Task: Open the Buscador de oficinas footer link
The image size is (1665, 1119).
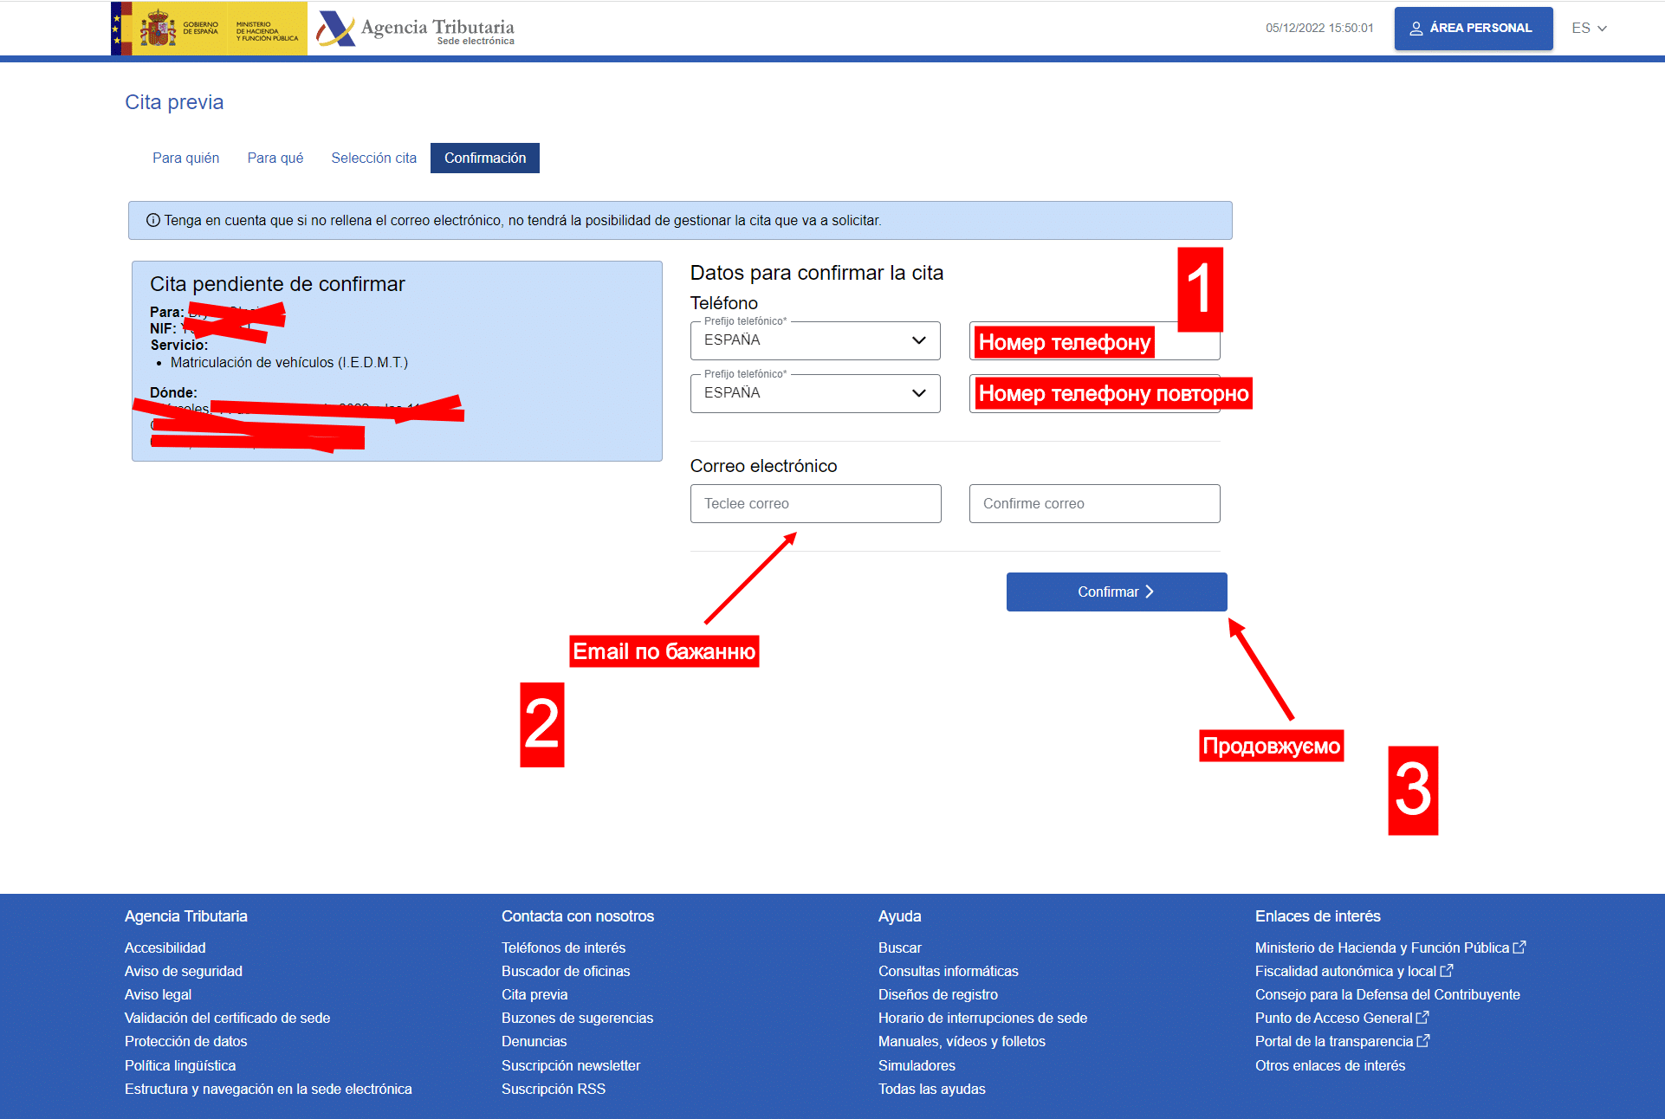Action: (565, 971)
